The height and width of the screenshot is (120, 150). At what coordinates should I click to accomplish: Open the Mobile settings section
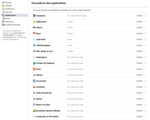[7, 18]
